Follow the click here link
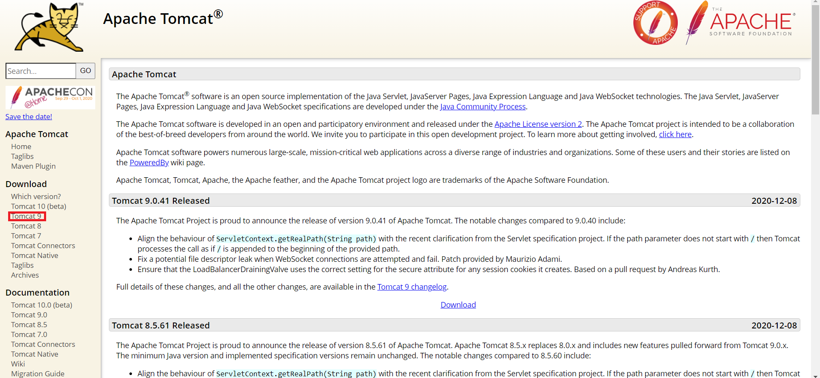Viewport: 820px width, 378px height. (x=675, y=134)
